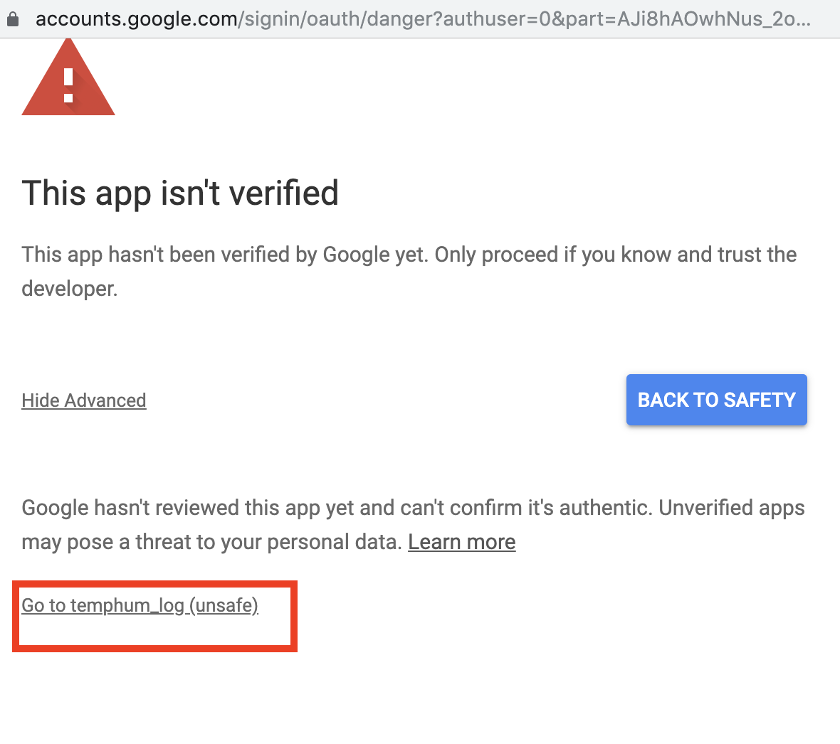
Task: Click the 'This app isn't verified' heading
Action: [x=180, y=193]
